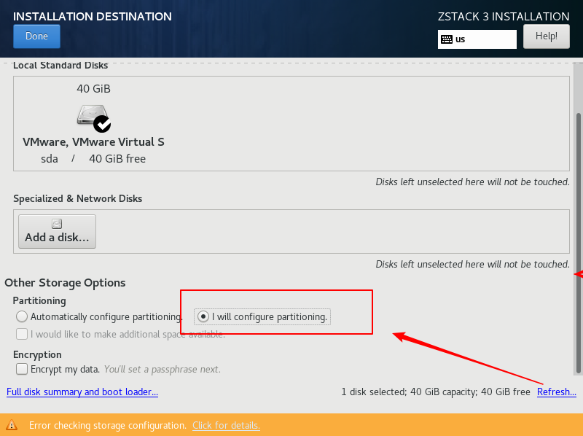Click the keyboard icon next to us
This screenshot has width=583, height=436.
447,39
